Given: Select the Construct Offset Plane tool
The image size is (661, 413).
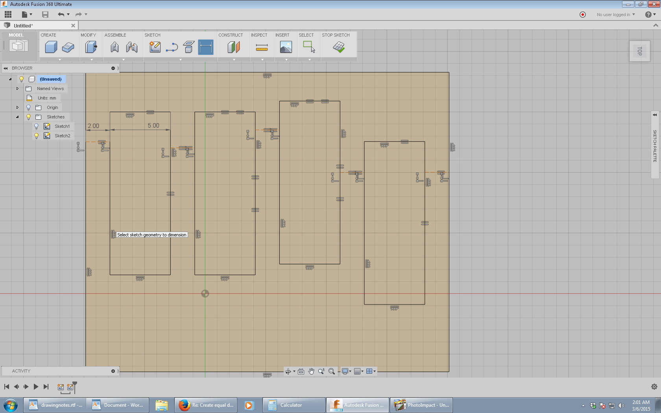Looking at the screenshot, I should point(234,47).
